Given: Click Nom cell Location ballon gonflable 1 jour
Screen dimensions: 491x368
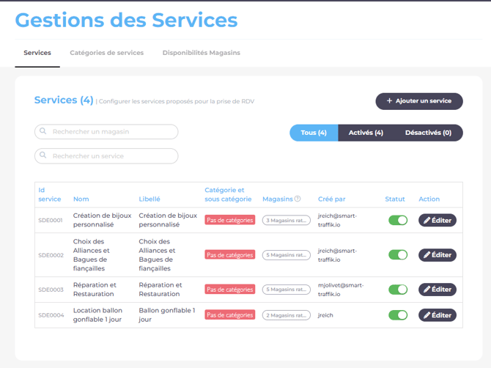Looking at the screenshot, I should [x=97, y=314].
